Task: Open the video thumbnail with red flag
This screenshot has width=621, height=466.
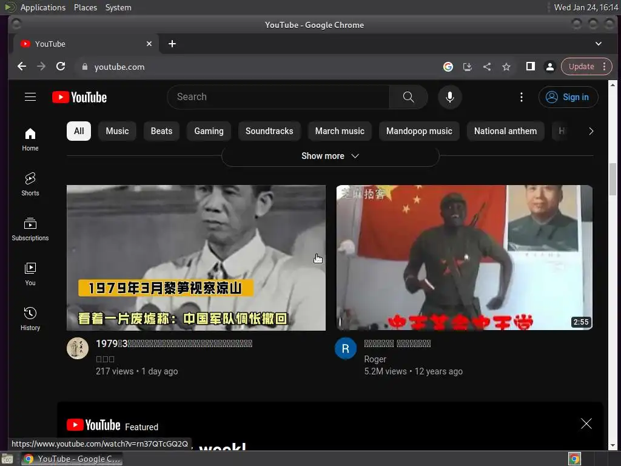Action: (464, 258)
